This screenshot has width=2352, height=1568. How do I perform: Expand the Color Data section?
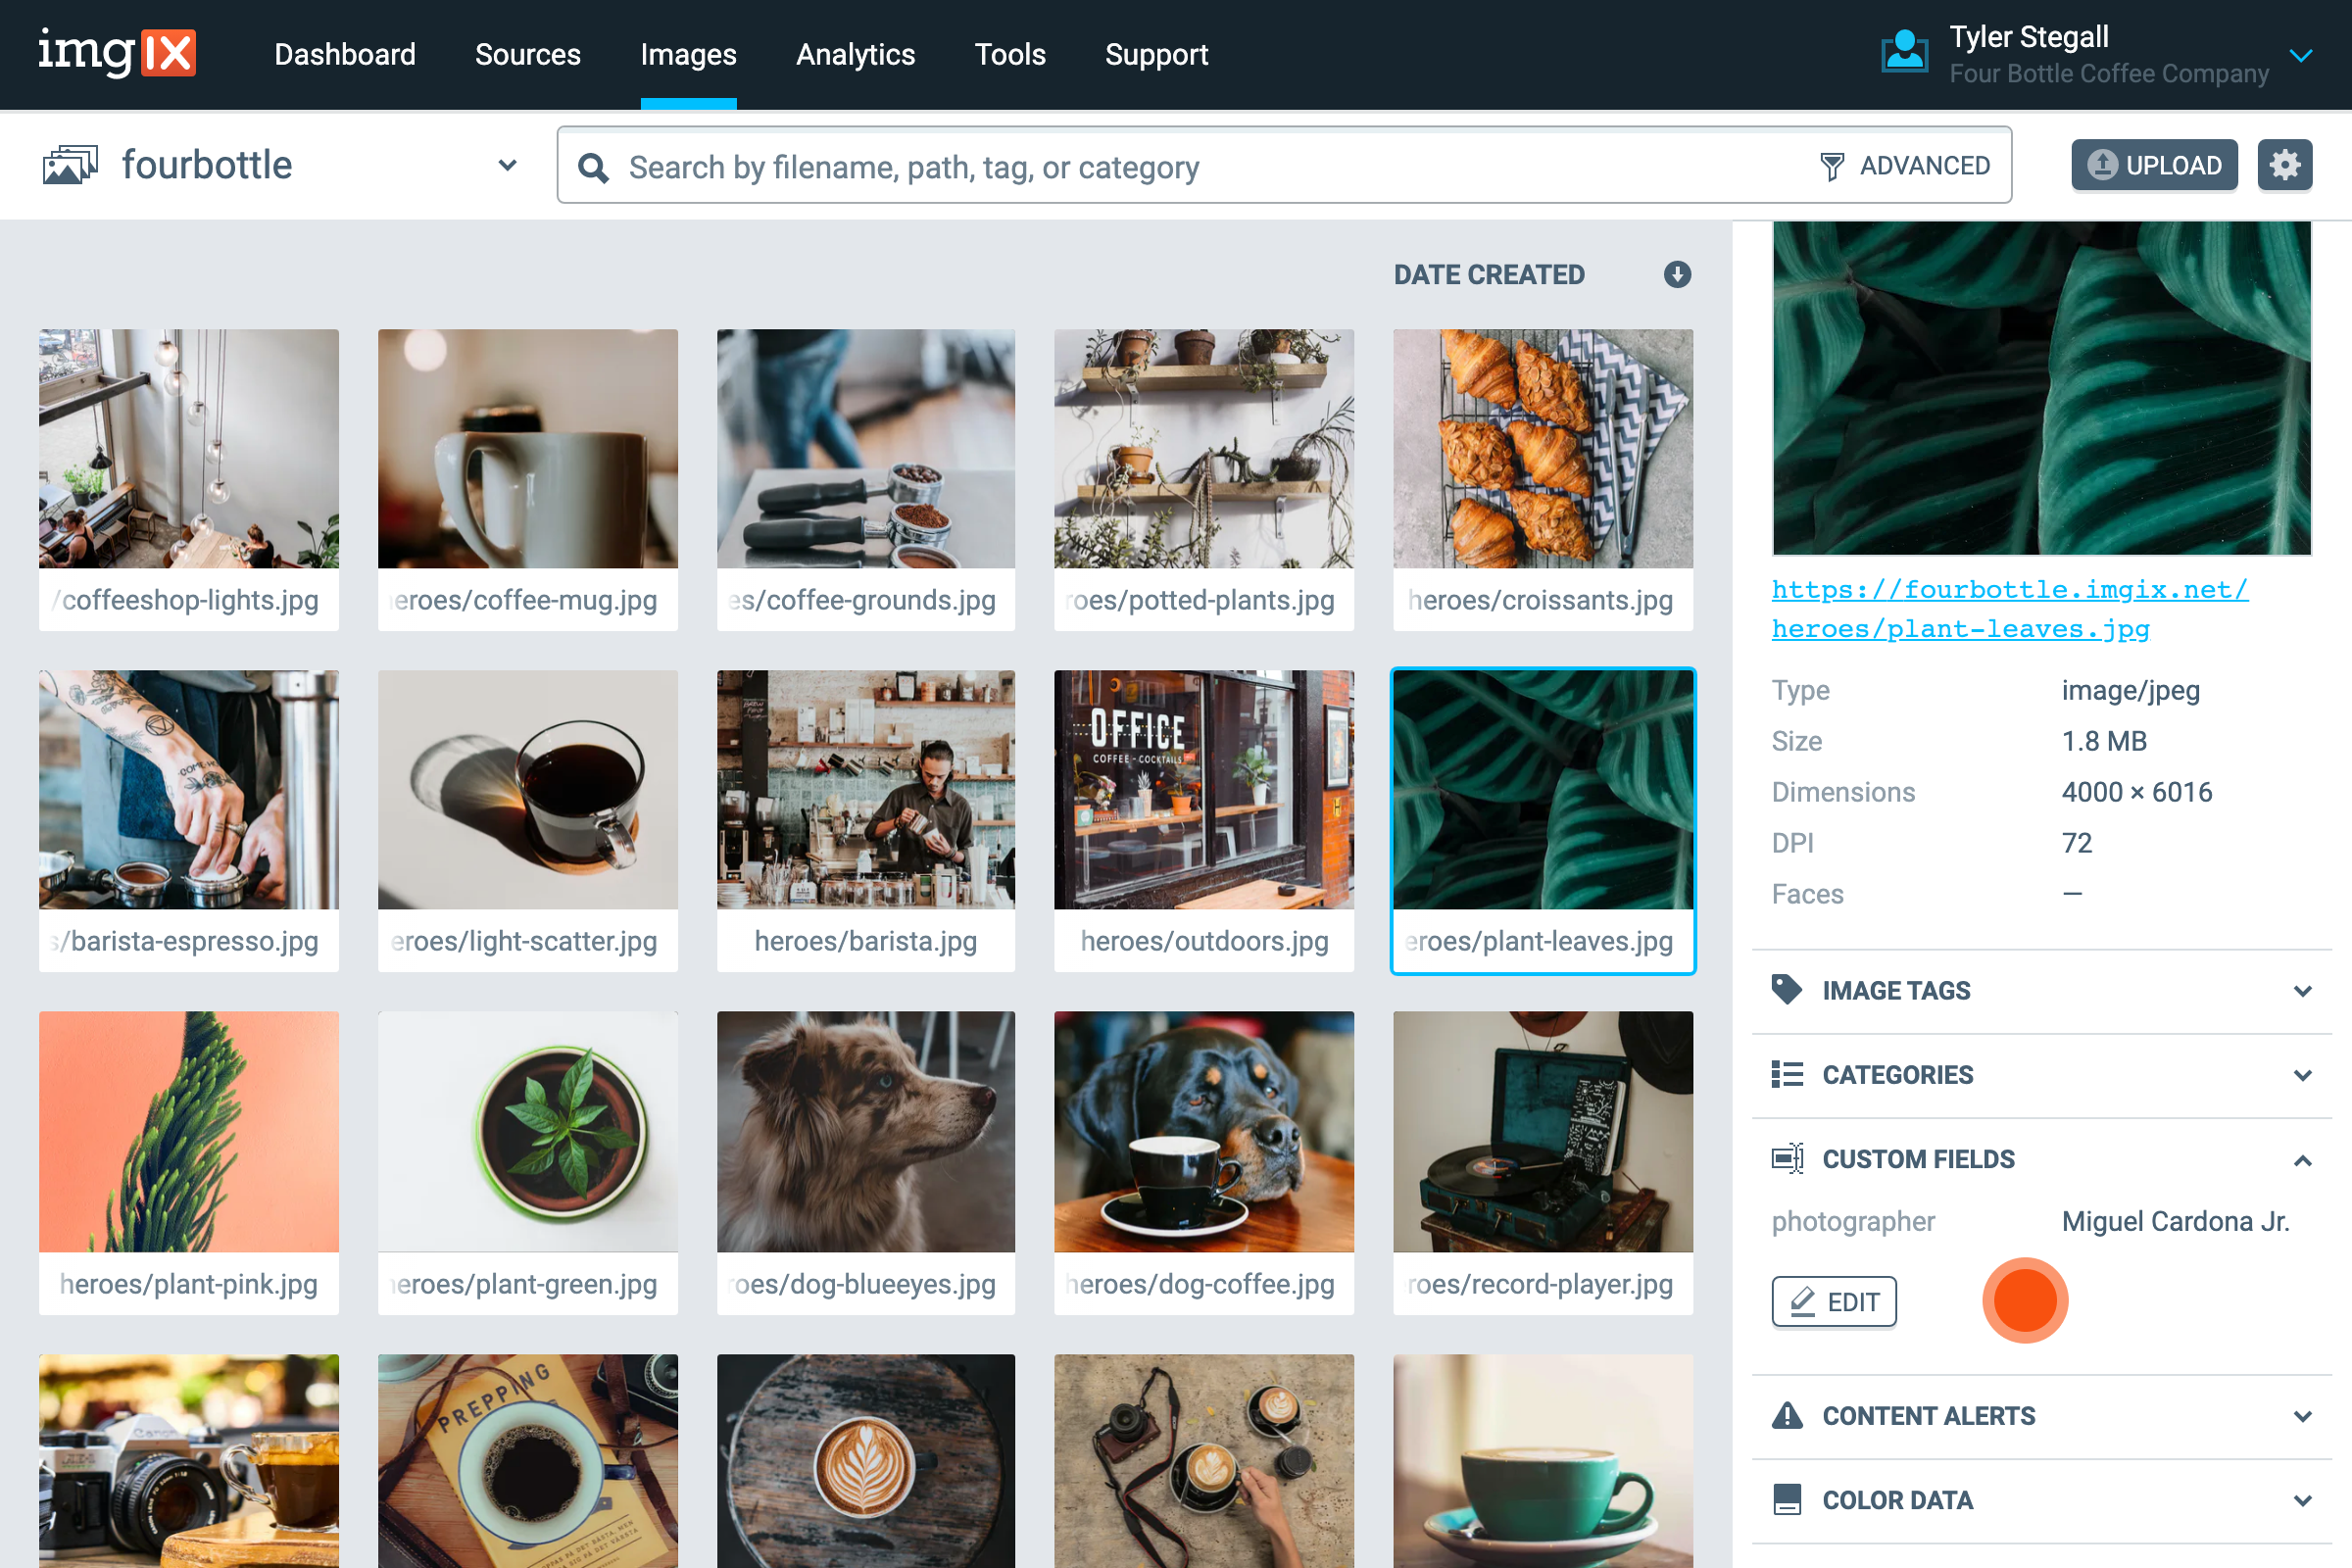click(x=2302, y=1500)
